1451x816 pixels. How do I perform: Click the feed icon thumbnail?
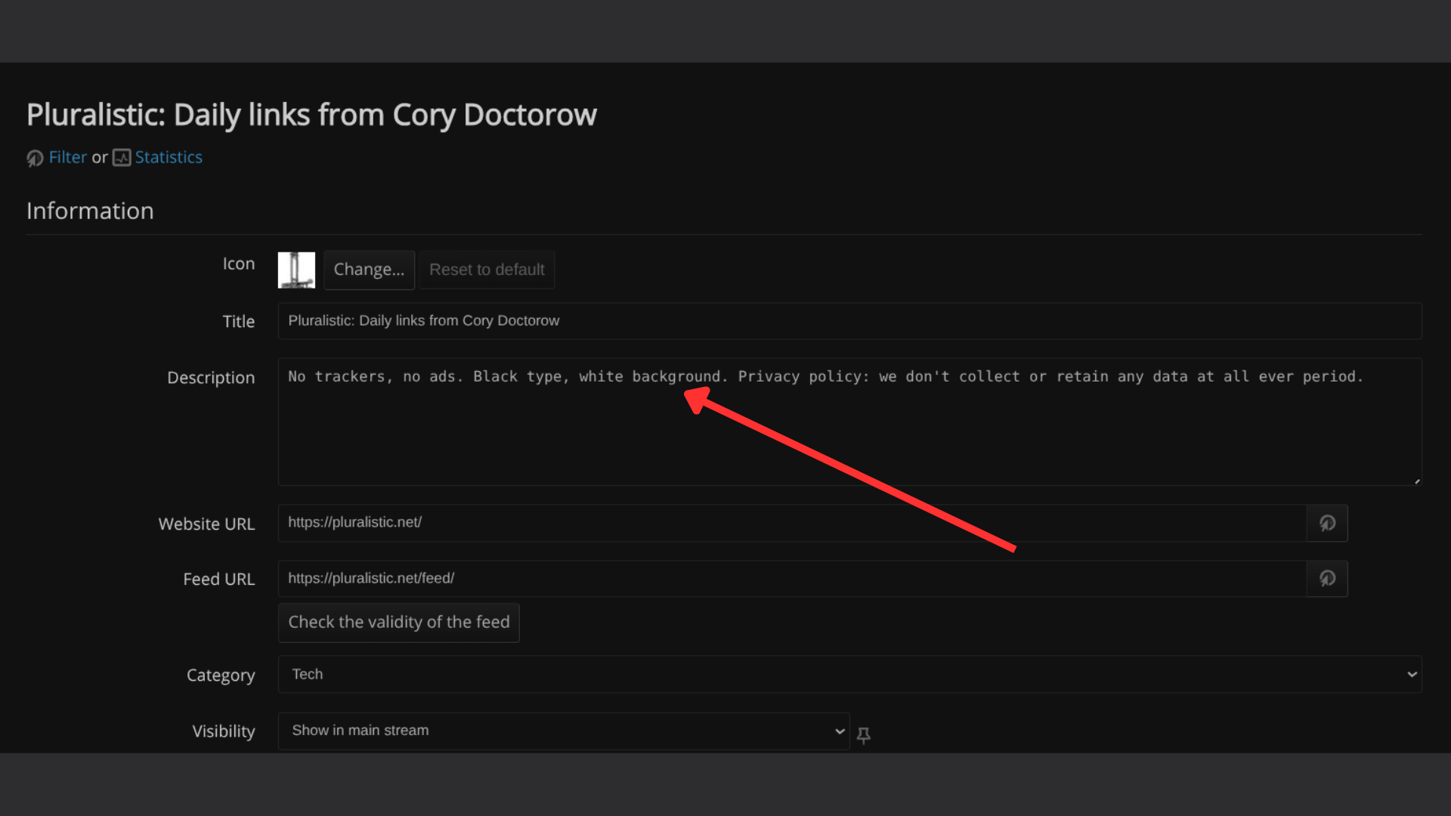tap(296, 270)
